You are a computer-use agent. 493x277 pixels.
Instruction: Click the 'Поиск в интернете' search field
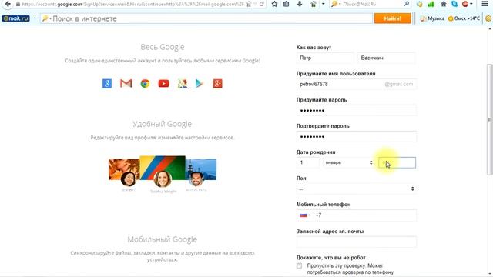206,18
